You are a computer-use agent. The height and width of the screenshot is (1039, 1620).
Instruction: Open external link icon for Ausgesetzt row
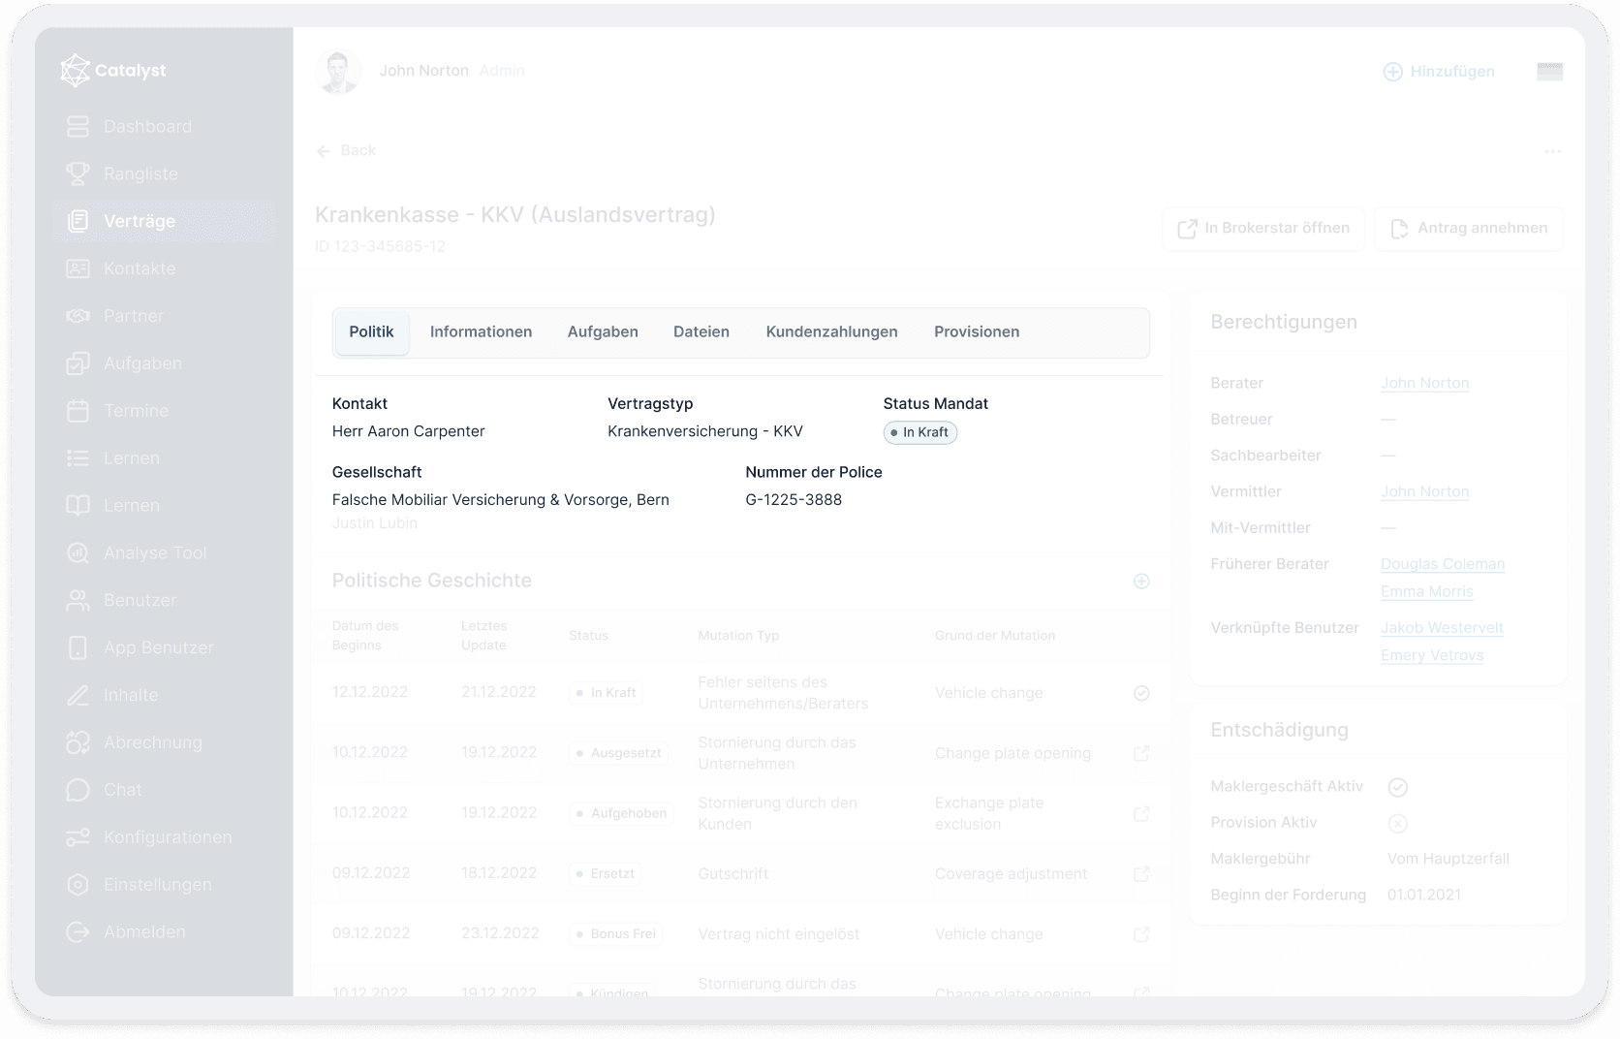coord(1141,754)
